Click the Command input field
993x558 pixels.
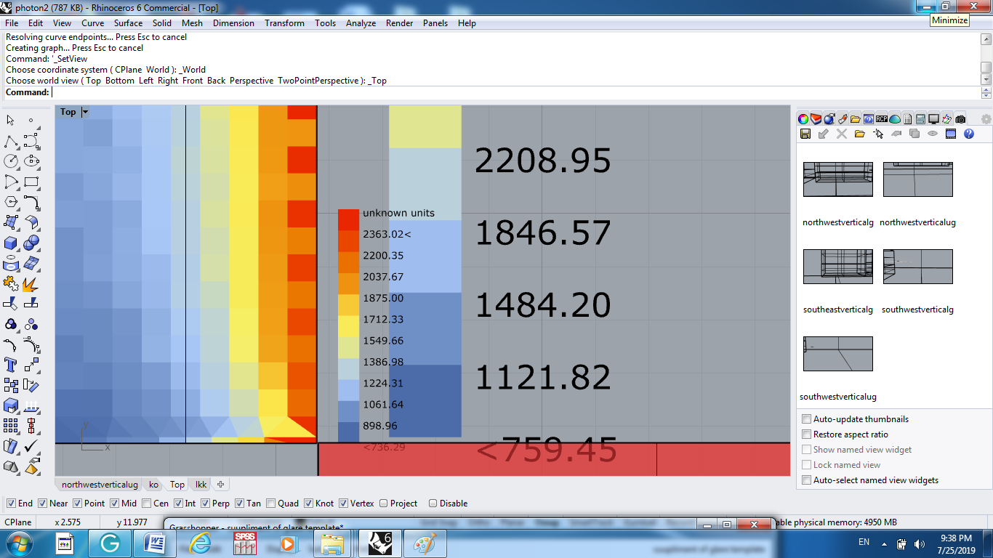[x=515, y=93]
